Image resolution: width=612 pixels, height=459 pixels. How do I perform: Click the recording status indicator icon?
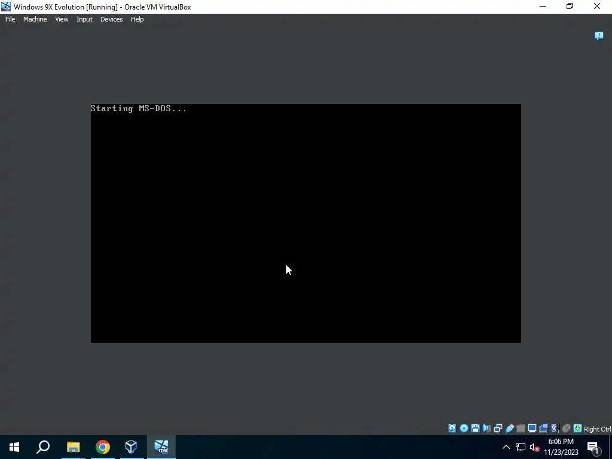coord(543,428)
